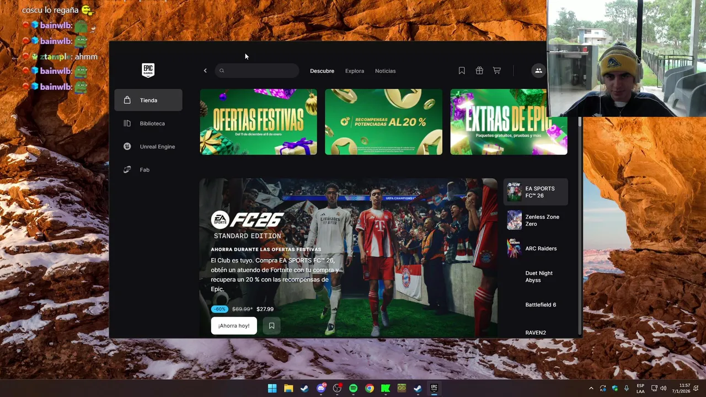Click the Windows Security shield tray icon
This screenshot has height=397, width=706.
point(615,388)
